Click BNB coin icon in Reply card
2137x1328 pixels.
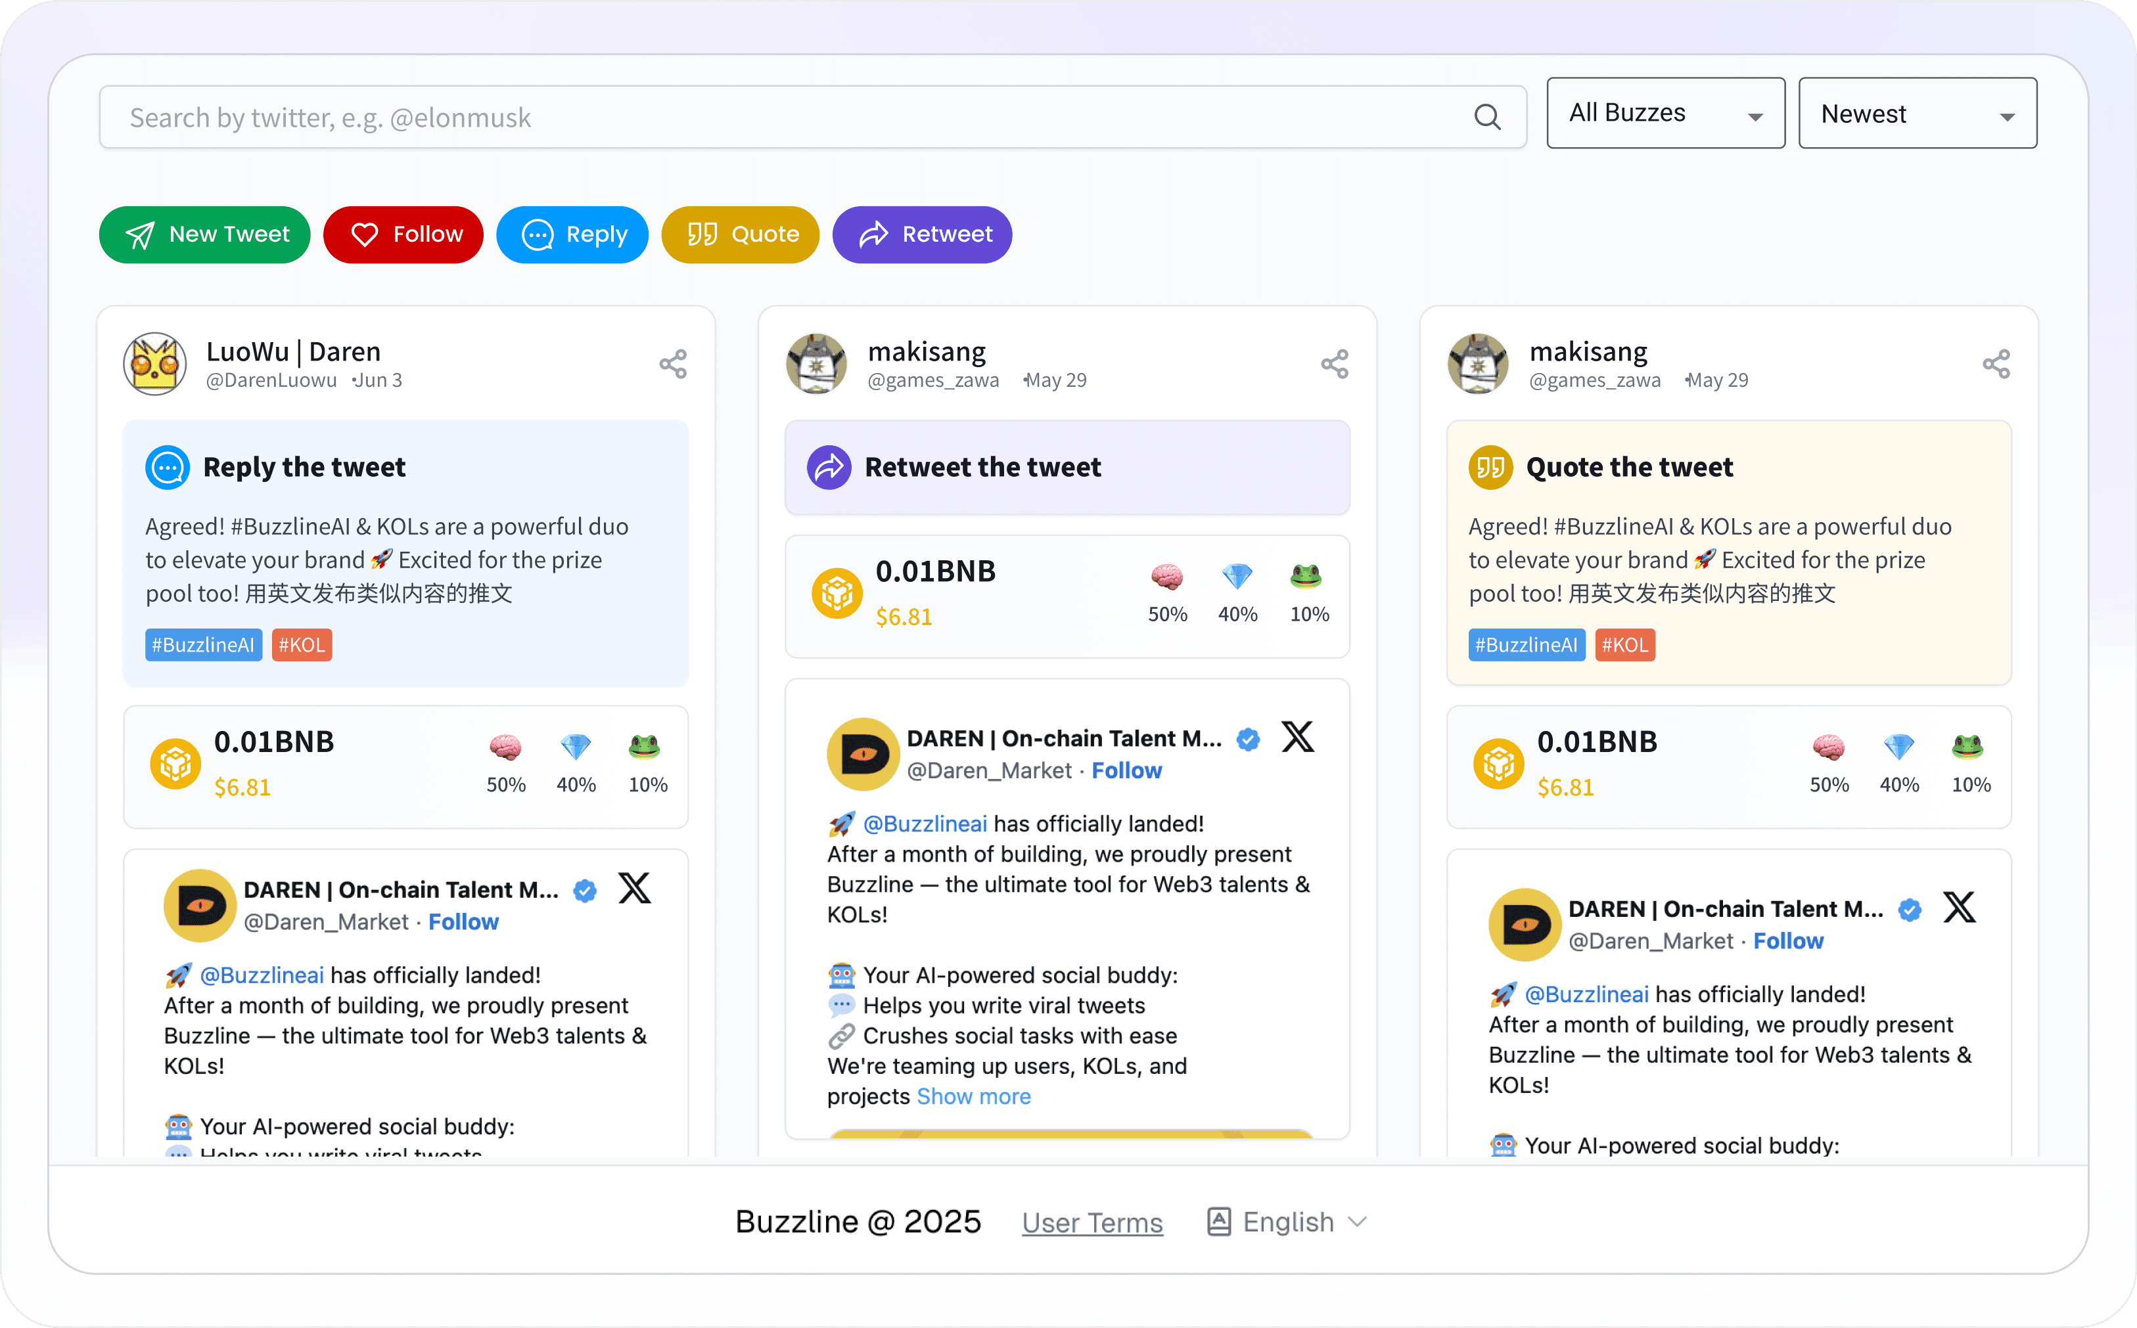(175, 764)
